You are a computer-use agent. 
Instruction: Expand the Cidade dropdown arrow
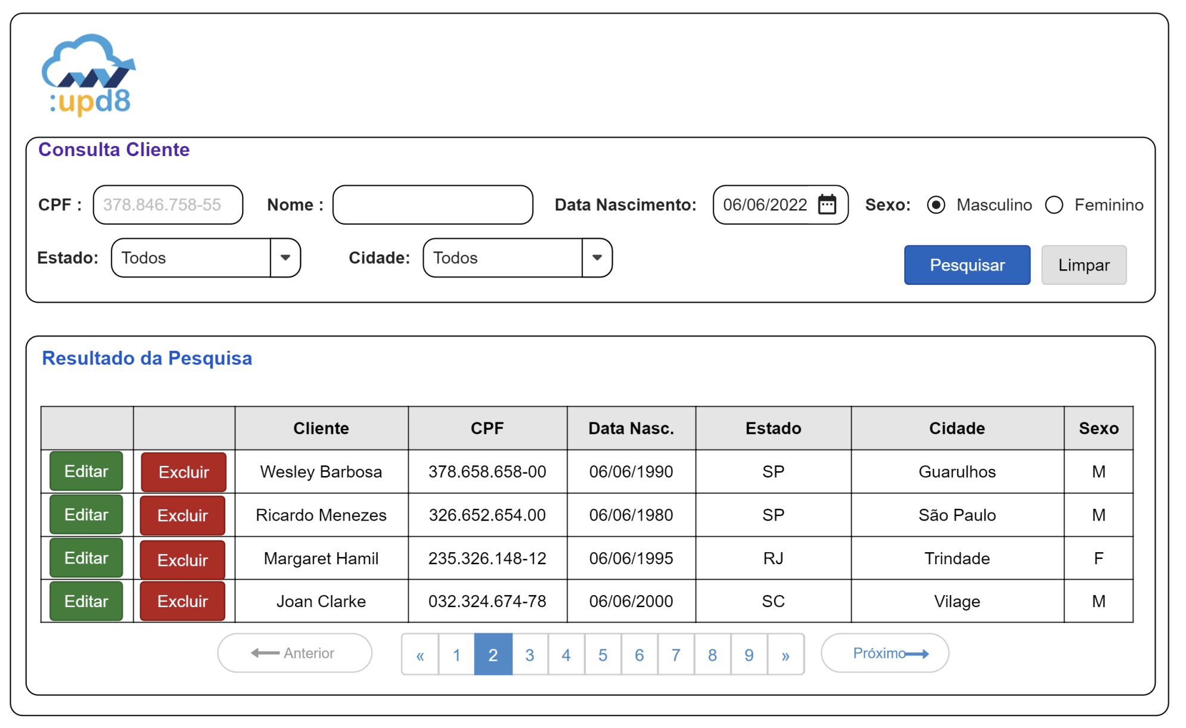597,258
